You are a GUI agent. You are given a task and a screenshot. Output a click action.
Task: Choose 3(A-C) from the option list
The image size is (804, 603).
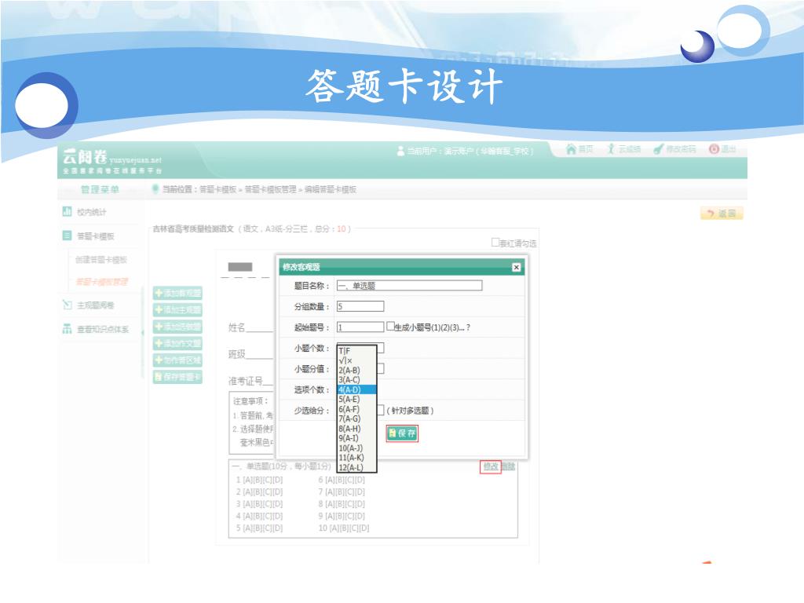point(356,380)
